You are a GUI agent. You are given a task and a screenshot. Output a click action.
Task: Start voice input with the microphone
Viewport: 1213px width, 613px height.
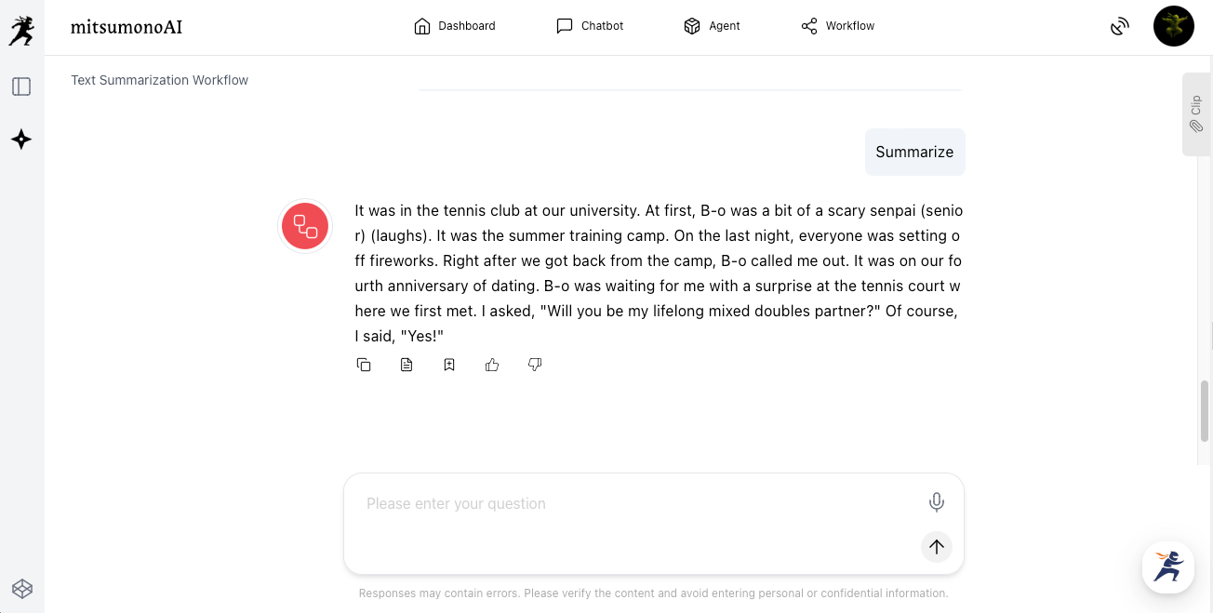pyautogui.click(x=937, y=502)
